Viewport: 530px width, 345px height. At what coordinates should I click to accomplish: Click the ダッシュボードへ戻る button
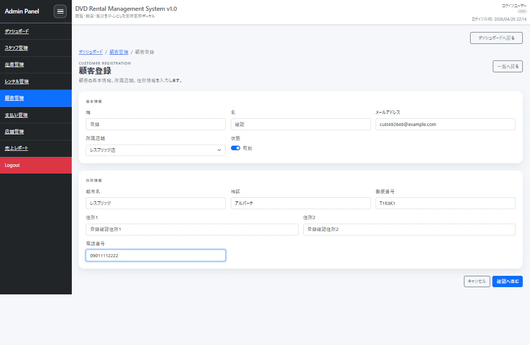496,38
